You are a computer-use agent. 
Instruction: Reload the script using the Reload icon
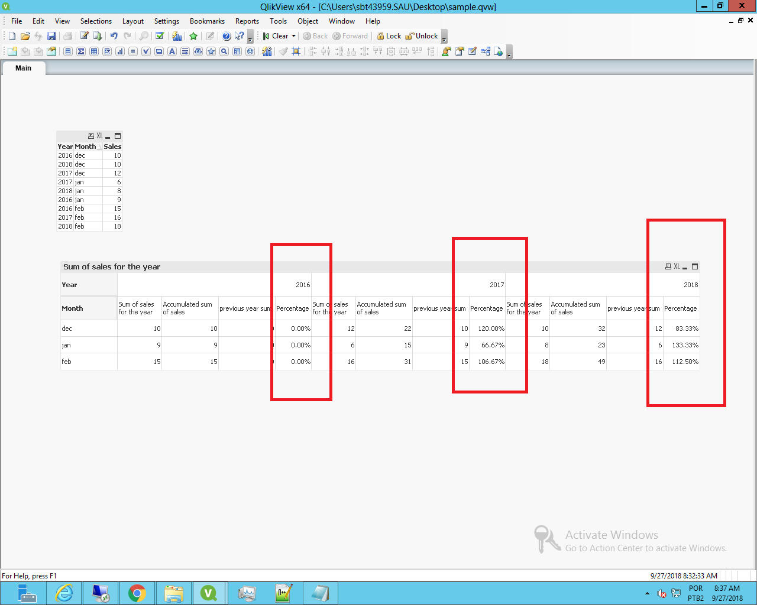pyautogui.click(x=98, y=36)
